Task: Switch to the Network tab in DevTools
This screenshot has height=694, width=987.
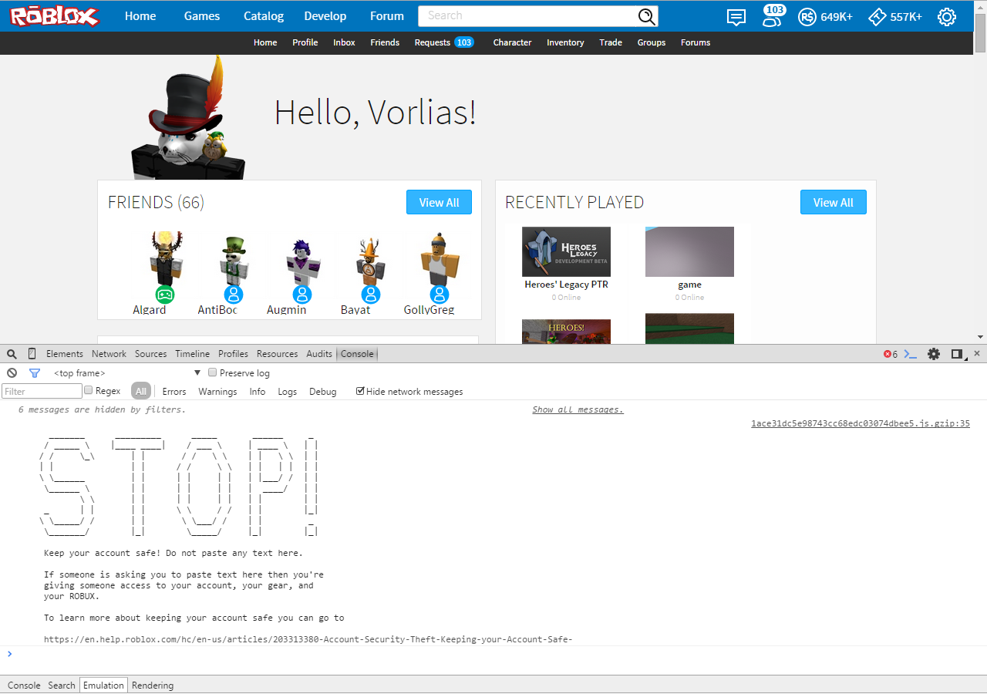Action: 109,354
